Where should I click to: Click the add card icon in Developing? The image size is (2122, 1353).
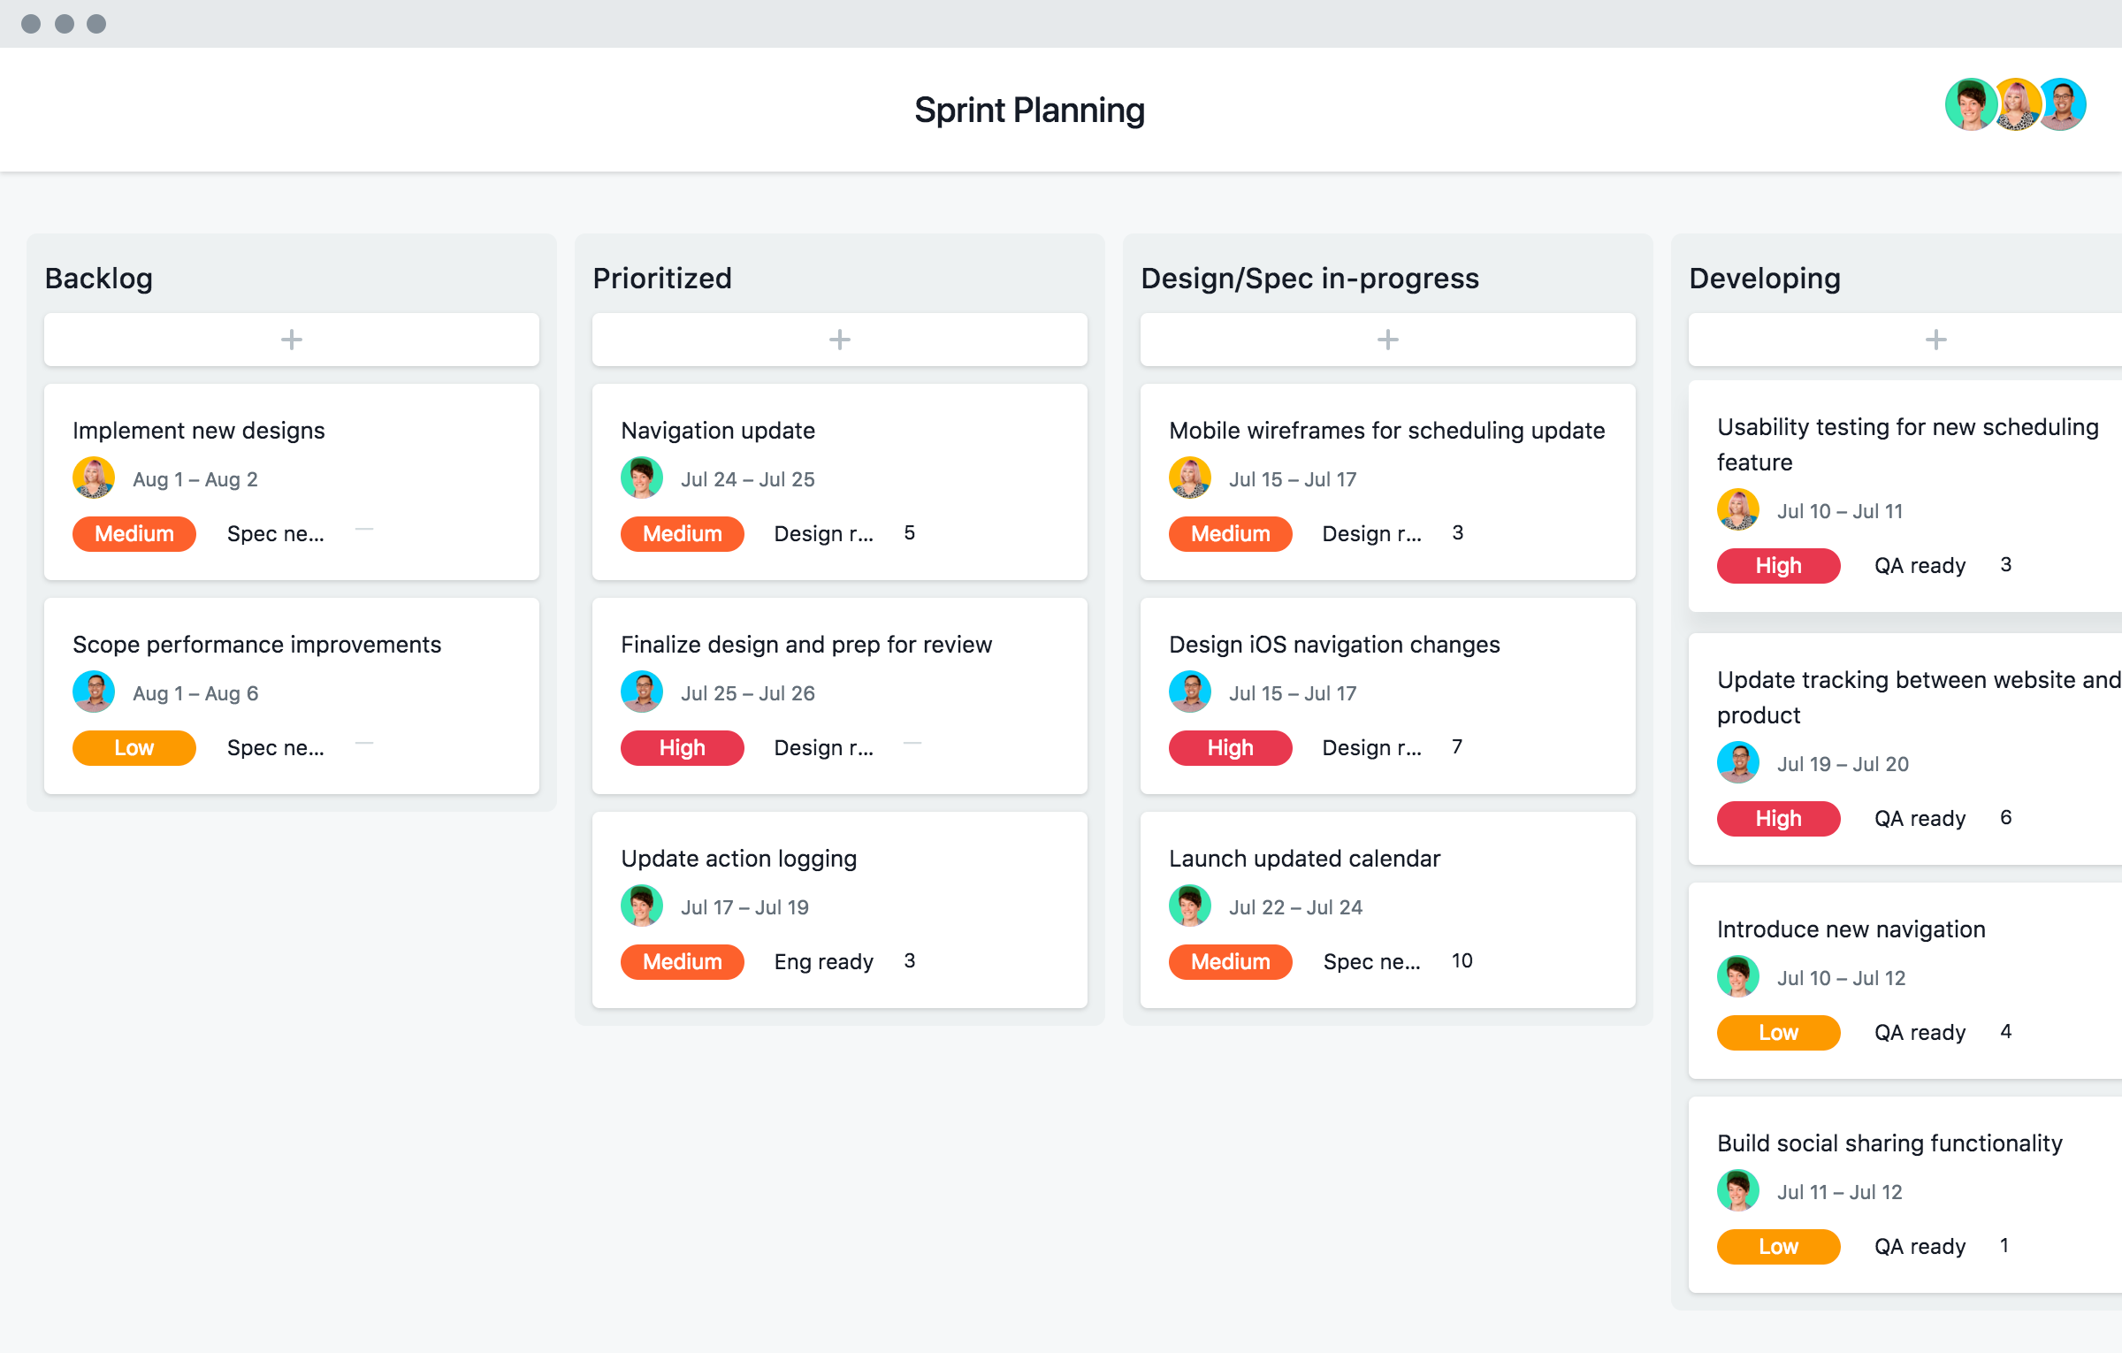[1935, 339]
